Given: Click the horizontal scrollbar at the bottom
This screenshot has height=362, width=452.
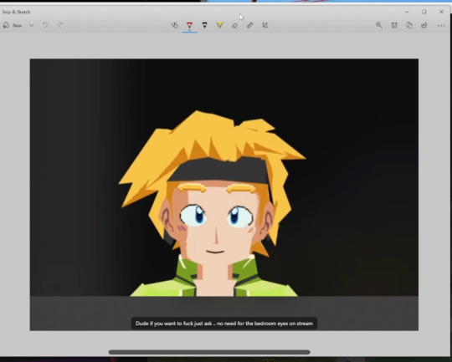Looking at the screenshot, I should coord(209,352).
